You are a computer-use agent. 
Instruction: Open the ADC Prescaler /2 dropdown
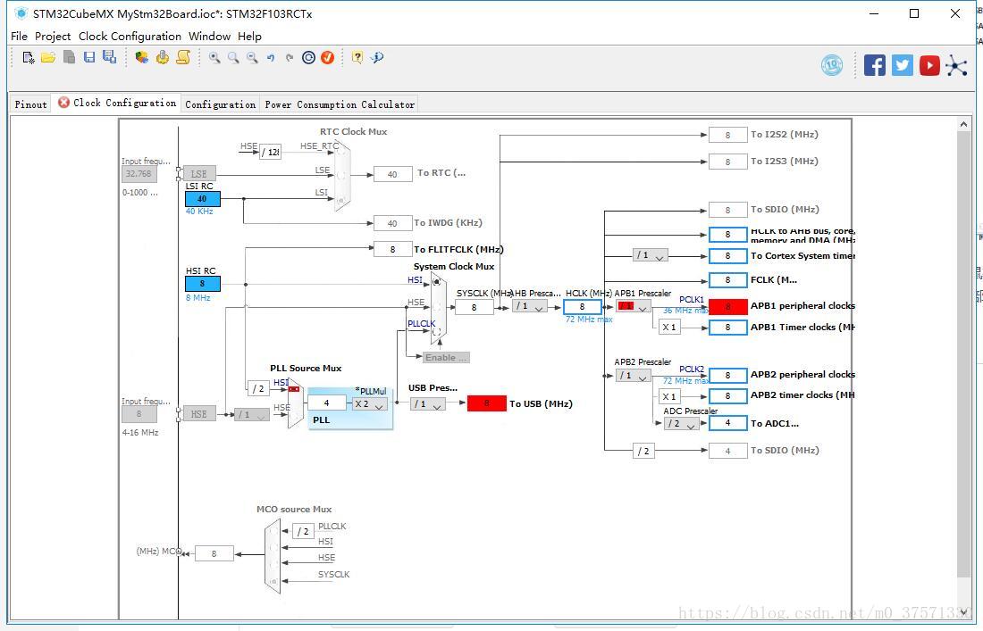click(x=681, y=424)
